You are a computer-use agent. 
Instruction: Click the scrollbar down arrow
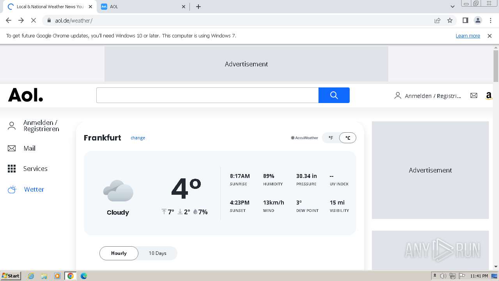tap(496, 267)
